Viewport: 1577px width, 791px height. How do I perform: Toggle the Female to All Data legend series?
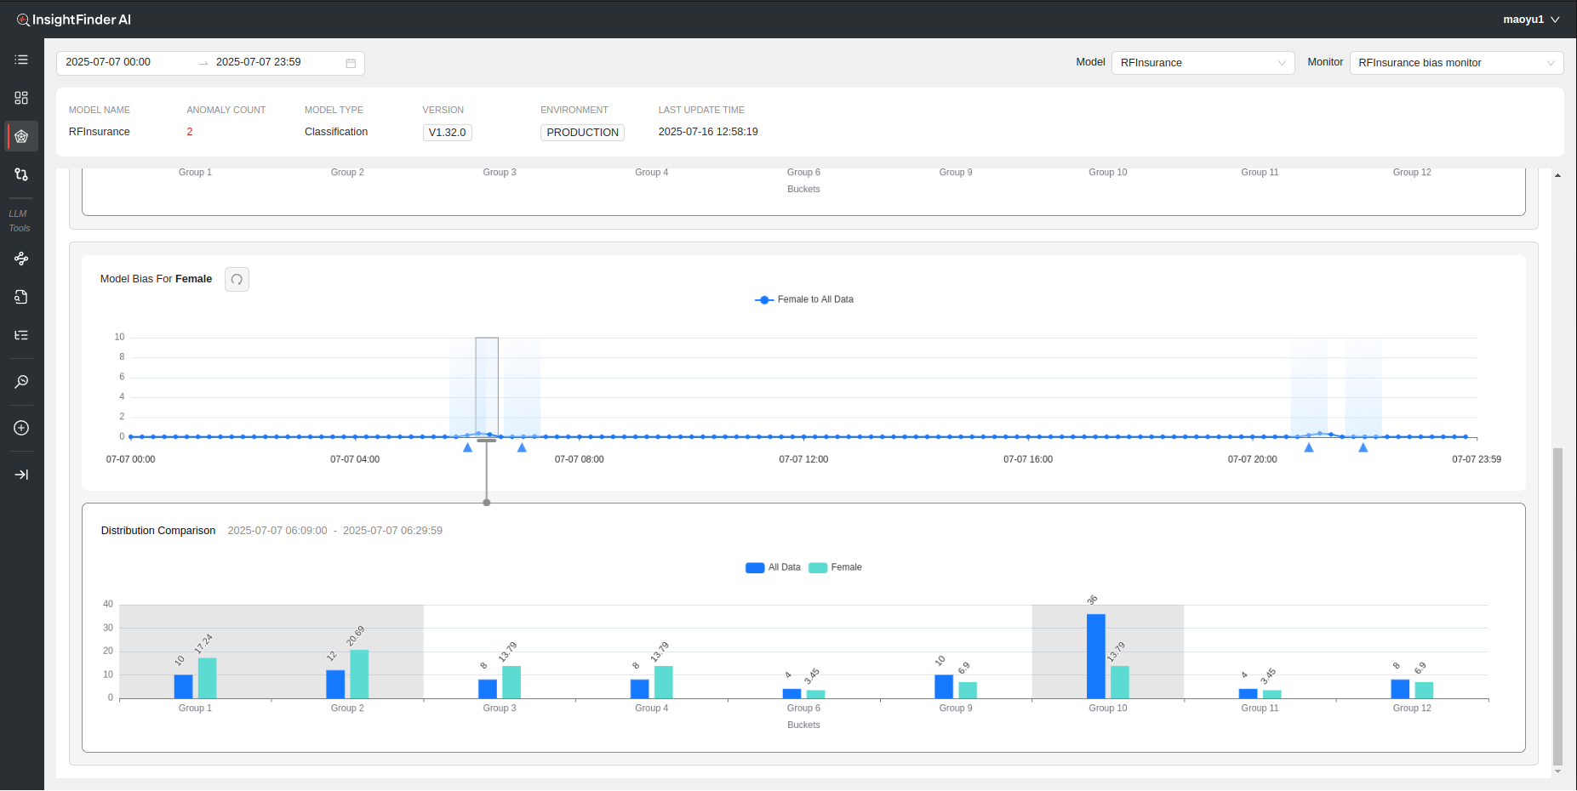pyautogui.click(x=804, y=299)
